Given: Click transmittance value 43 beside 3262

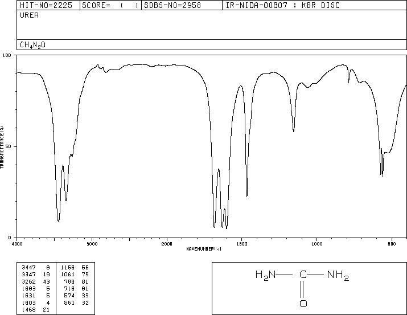Looking at the screenshot, I should click(x=47, y=281).
